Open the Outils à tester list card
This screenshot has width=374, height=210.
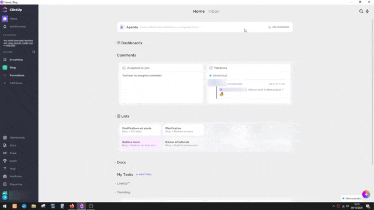point(140,143)
